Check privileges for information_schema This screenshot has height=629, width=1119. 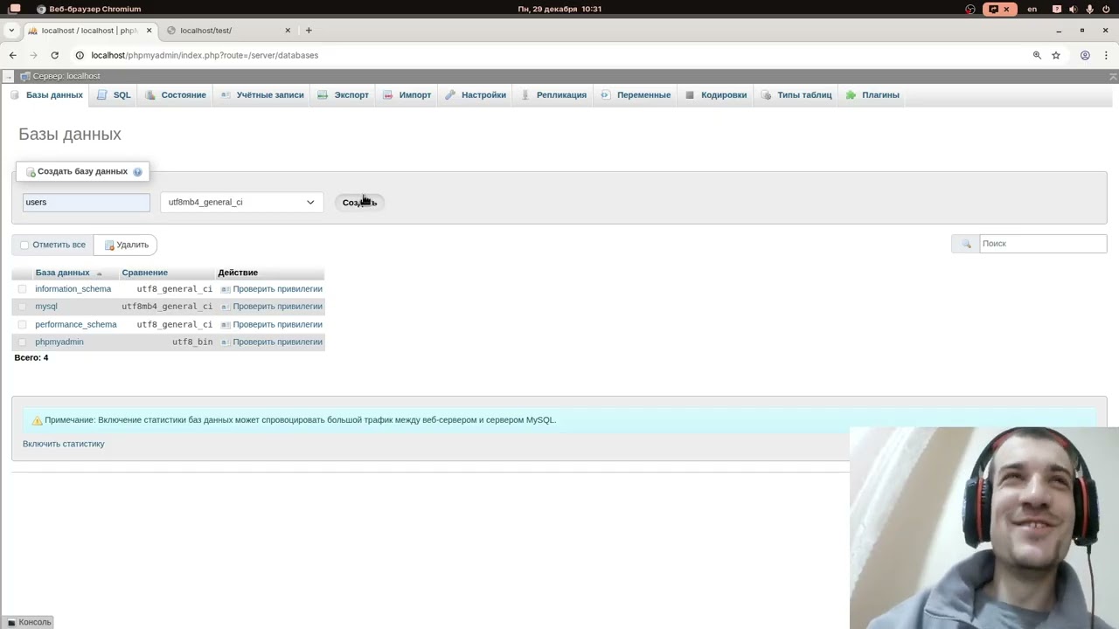pyautogui.click(x=272, y=289)
